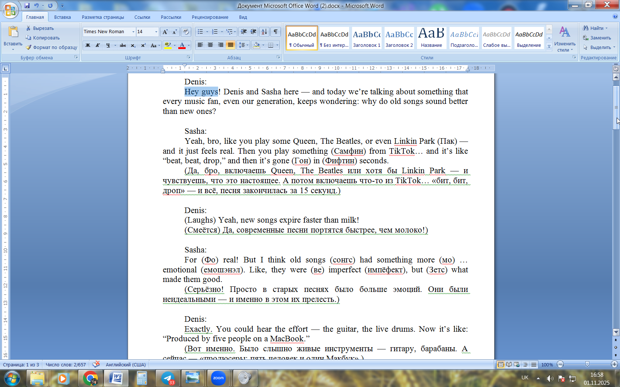The height and width of the screenshot is (387, 620).
Task: Select the Заголовок 1 style
Action: point(367,38)
